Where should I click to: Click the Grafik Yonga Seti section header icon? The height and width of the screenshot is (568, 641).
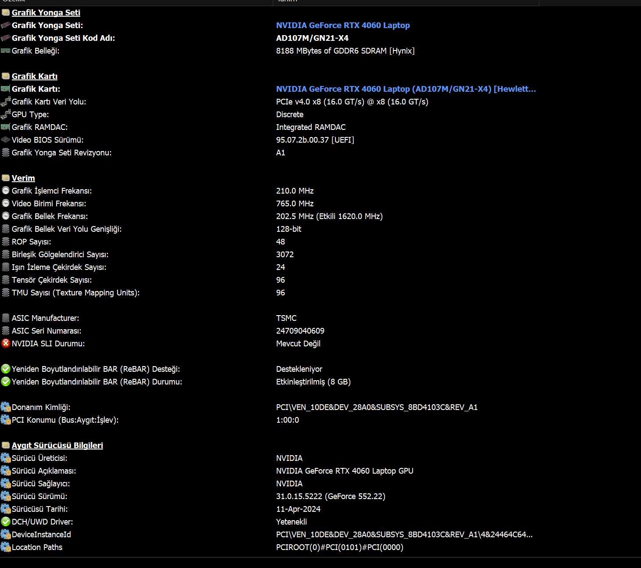click(x=6, y=13)
